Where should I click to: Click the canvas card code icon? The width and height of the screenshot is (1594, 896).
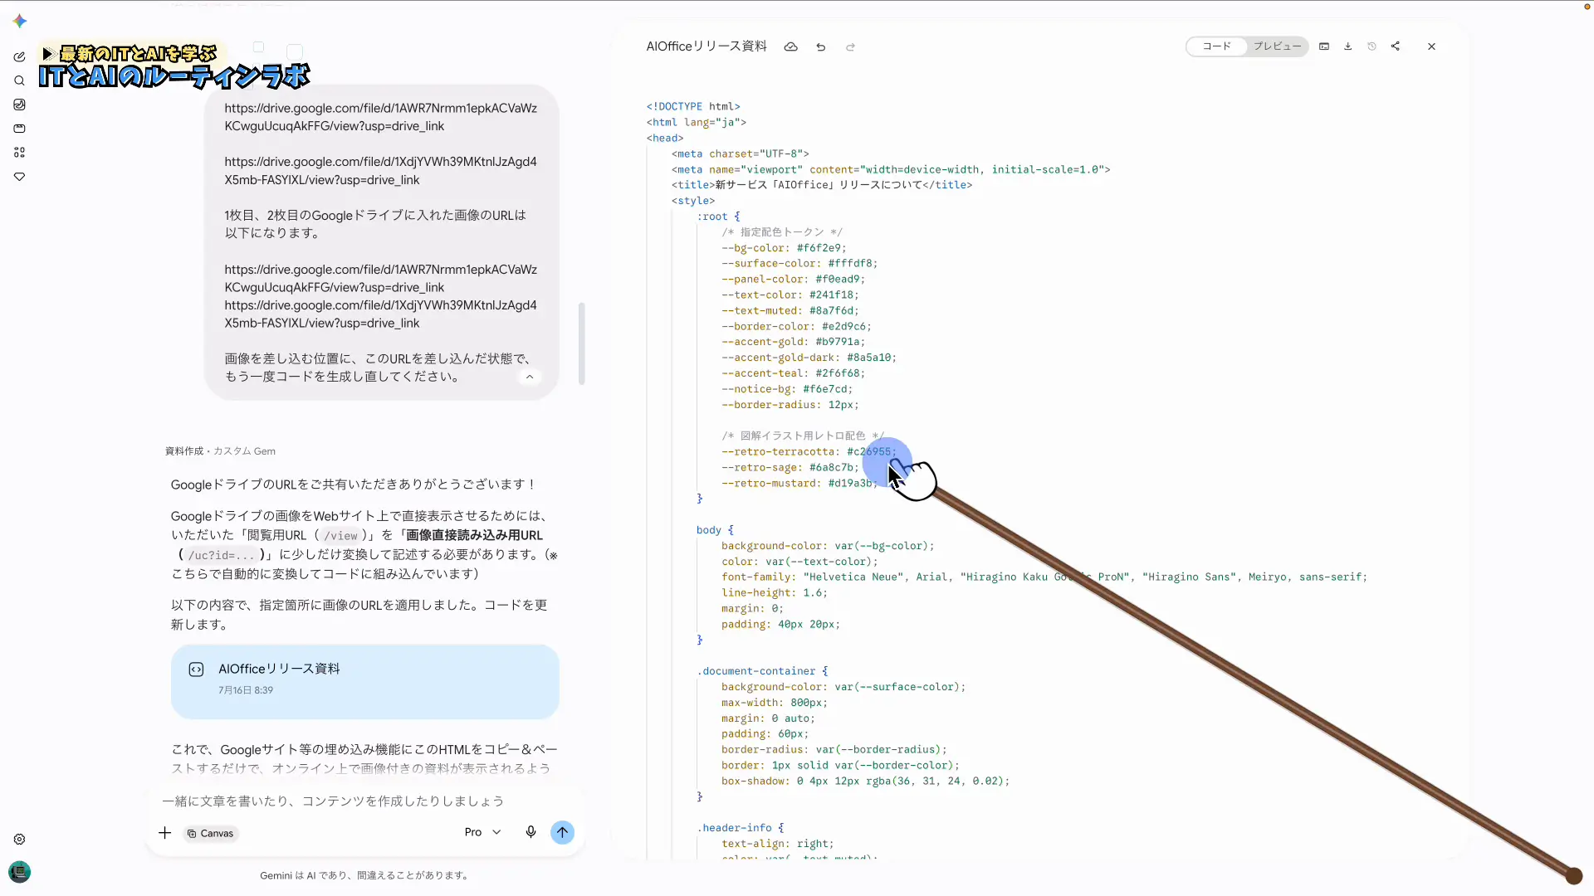pos(196,670)
